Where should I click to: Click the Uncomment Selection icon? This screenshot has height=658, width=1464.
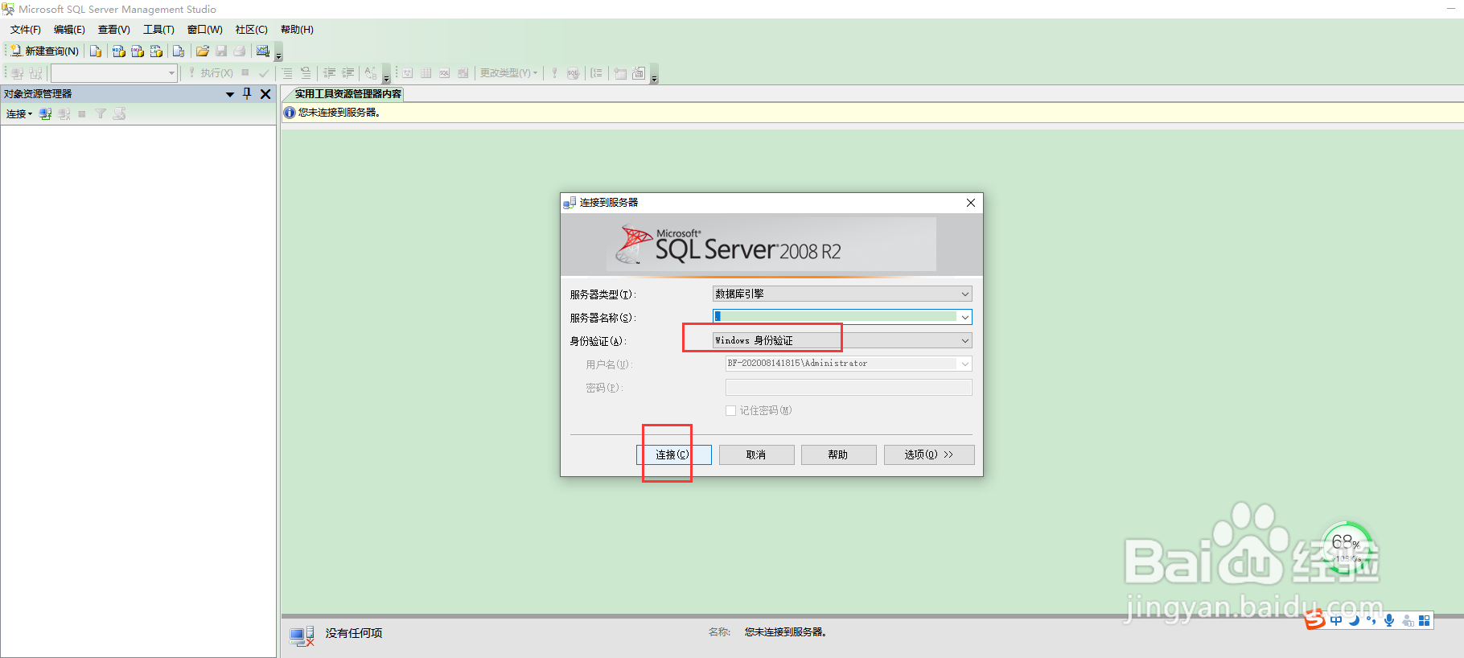pyautogui.click(x=306, y=72)
